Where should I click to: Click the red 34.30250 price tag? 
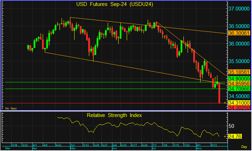[239, 108]
